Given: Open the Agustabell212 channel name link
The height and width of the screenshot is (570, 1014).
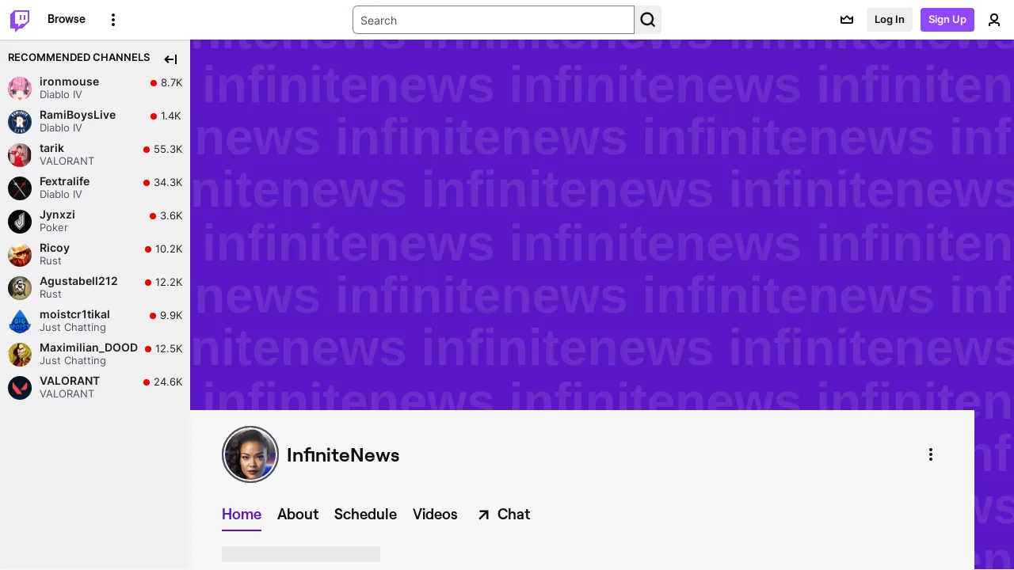Looking at the screenshot, I should [x=78, y=281].
